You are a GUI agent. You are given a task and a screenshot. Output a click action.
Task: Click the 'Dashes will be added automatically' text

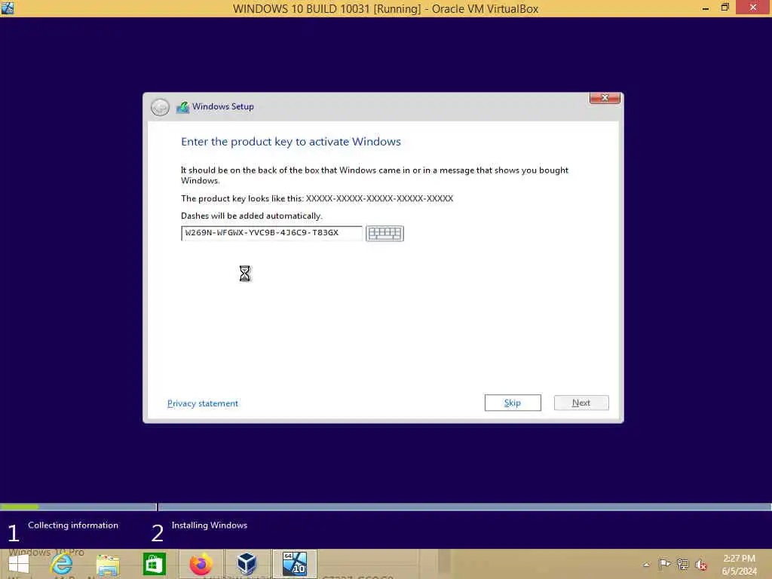click(252, 216)
